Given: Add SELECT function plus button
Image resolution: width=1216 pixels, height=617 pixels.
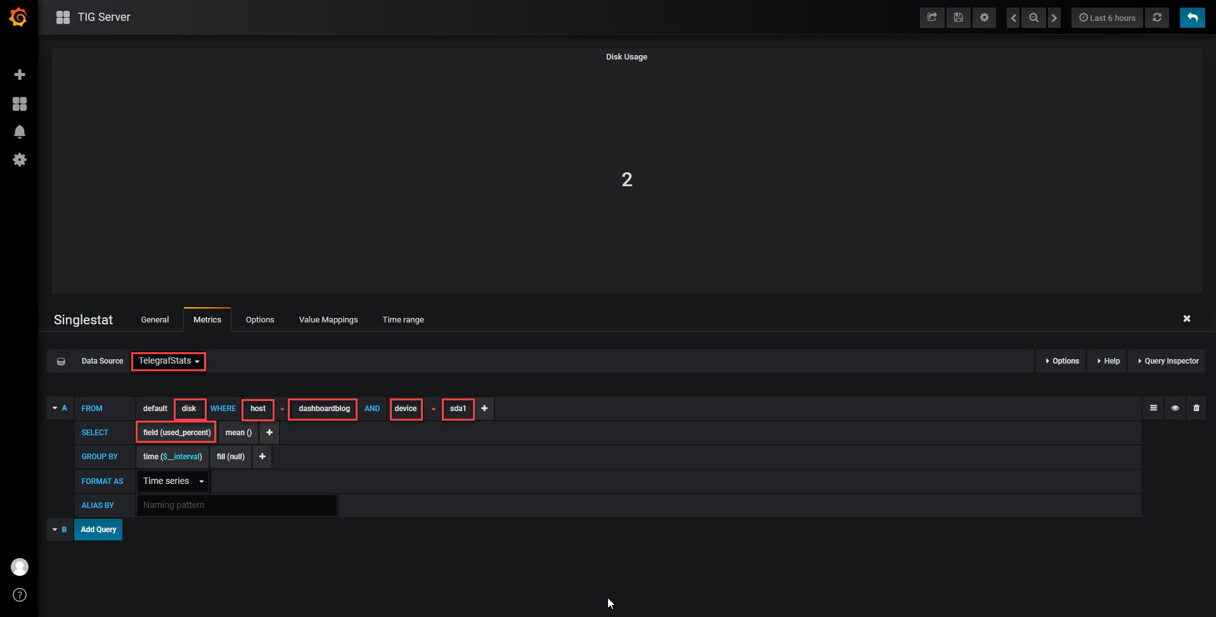Looking at the screenshot, I should (x=269, y=433).
